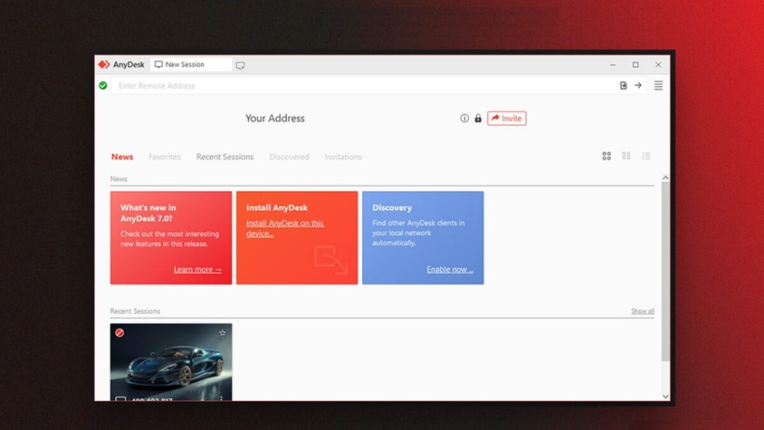Click the green connection status icon

[x=103, y=85]
